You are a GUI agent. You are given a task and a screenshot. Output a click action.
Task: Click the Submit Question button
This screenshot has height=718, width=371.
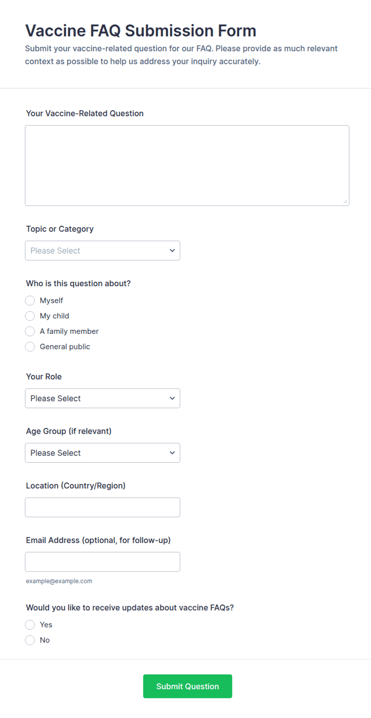pos(187,686)
